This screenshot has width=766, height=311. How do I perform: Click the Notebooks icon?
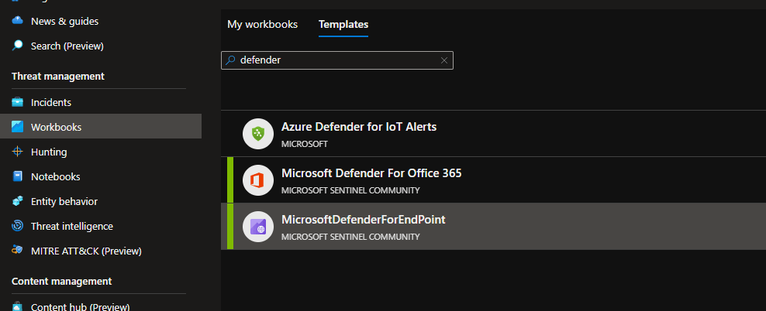18,176
